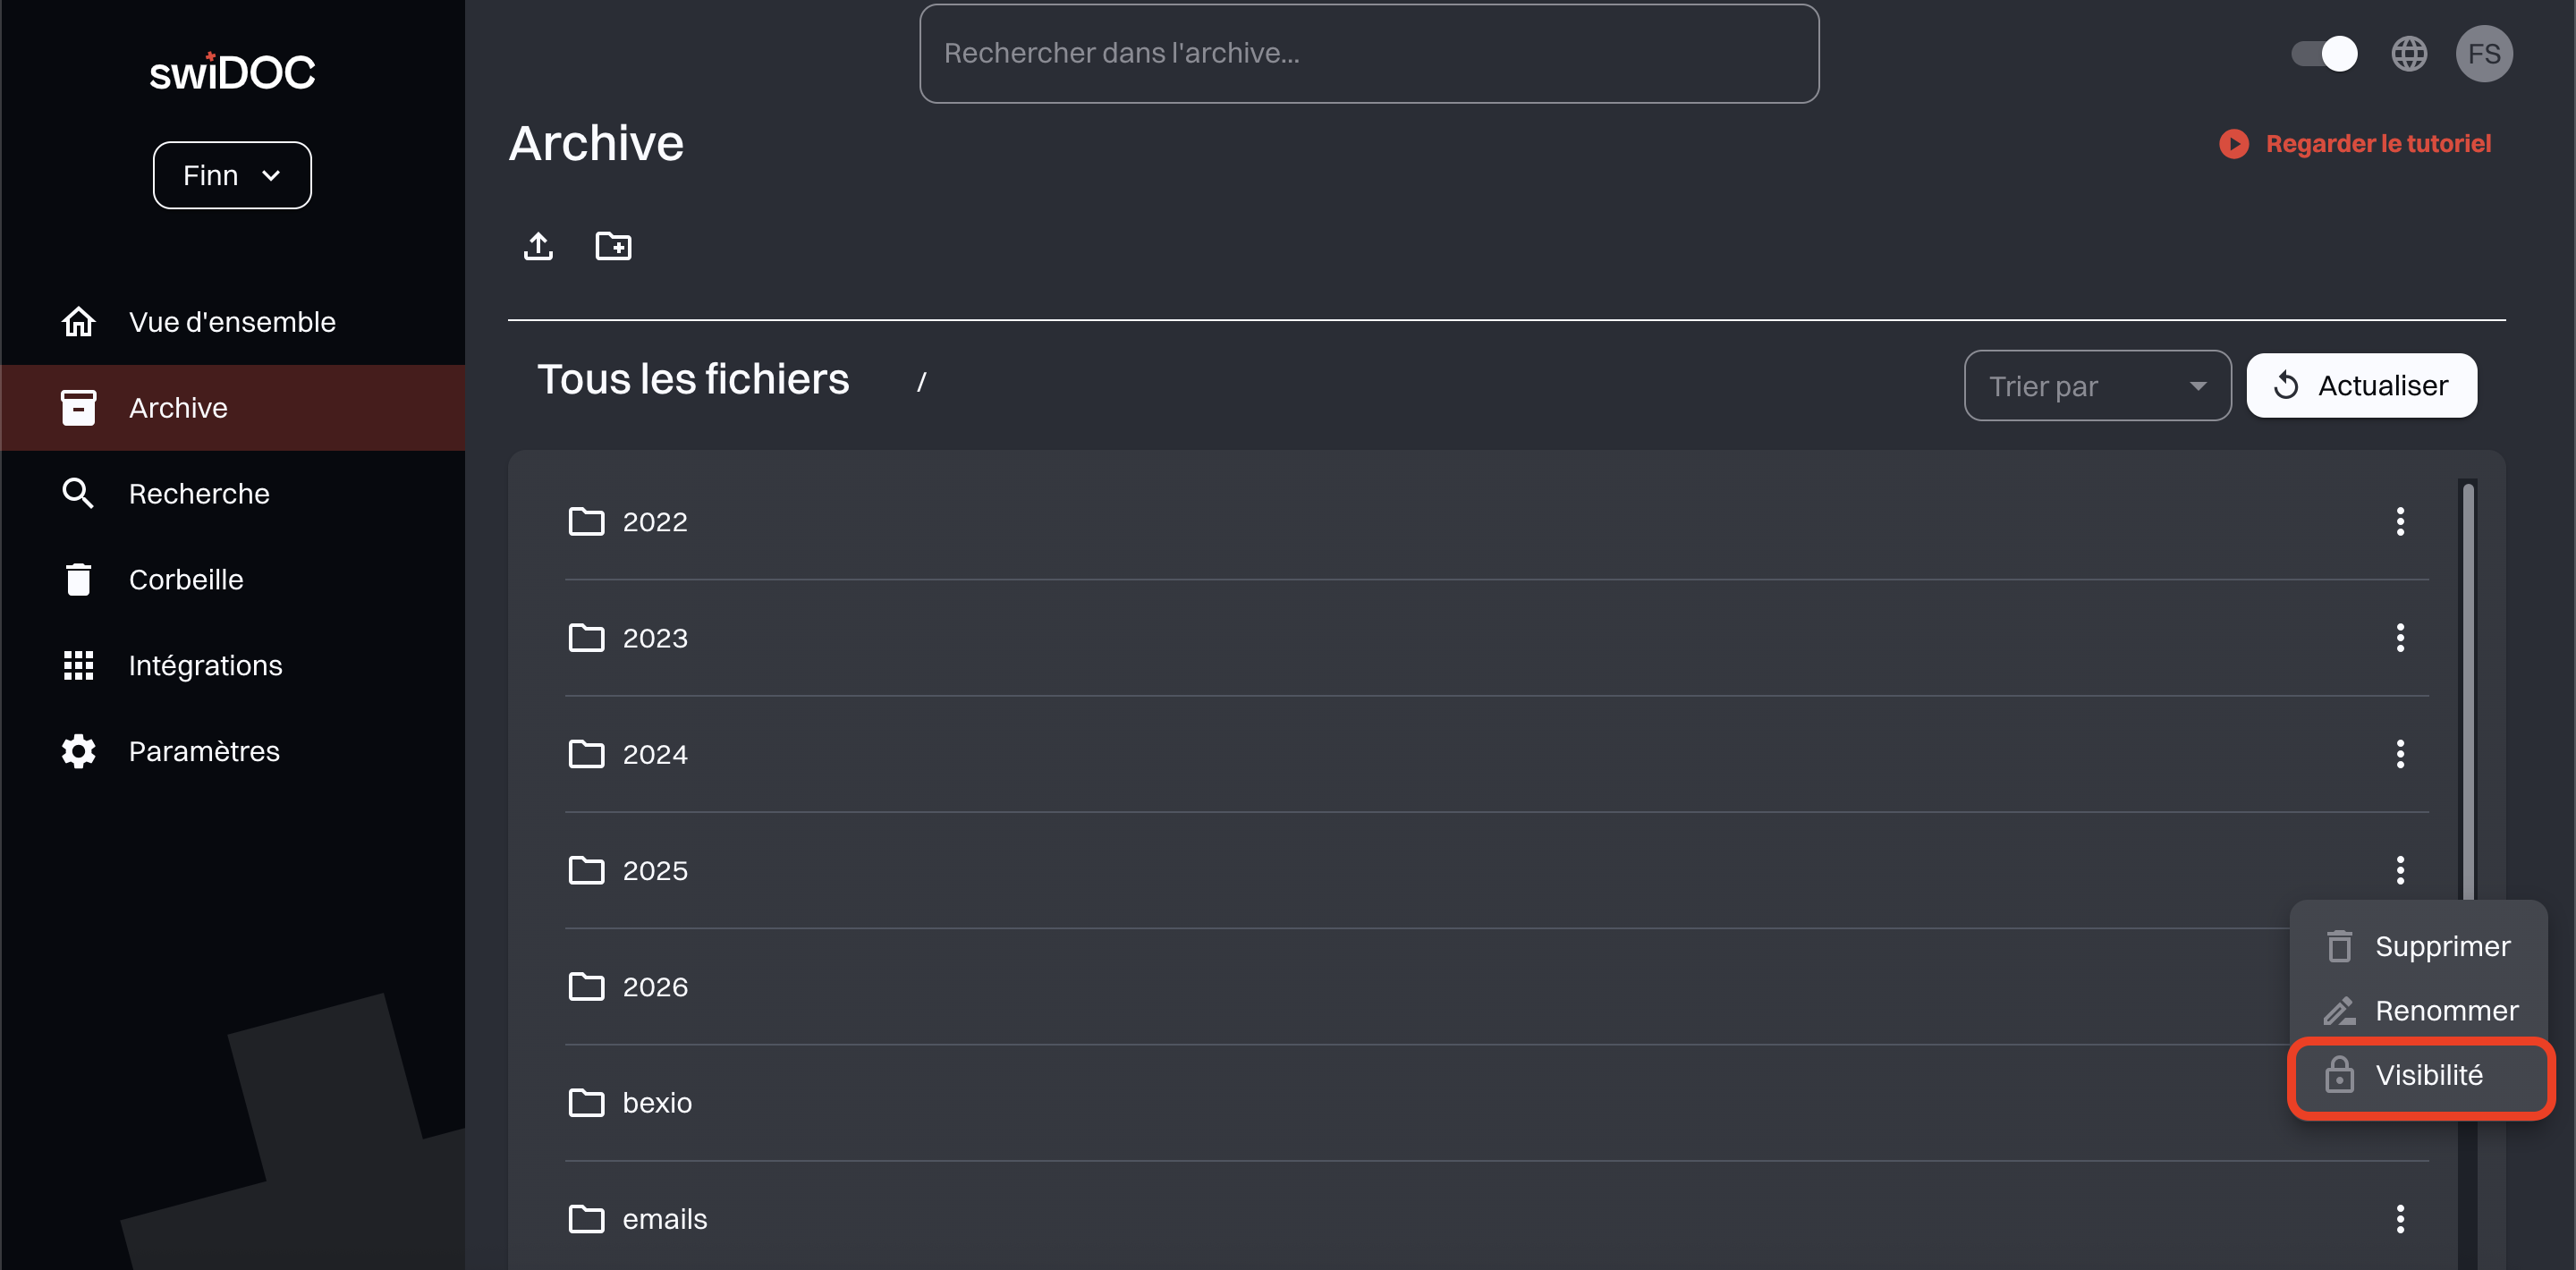Image resolution: width=2576 pixels, height=1270 pixels.
Task: Open three-dot menu for folder 2024
Action: [x=2399, y=754]
